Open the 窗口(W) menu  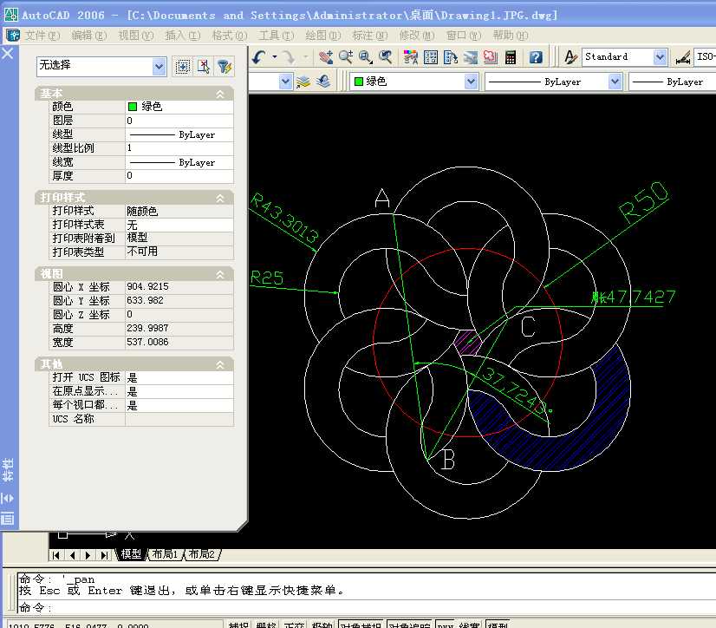click(464, 36)
